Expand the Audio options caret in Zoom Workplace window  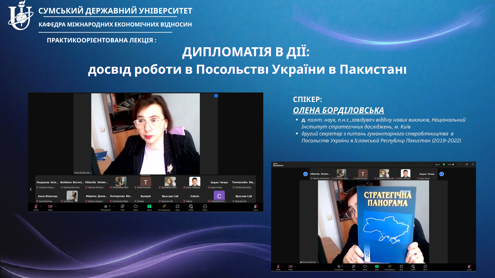[282, 266]
